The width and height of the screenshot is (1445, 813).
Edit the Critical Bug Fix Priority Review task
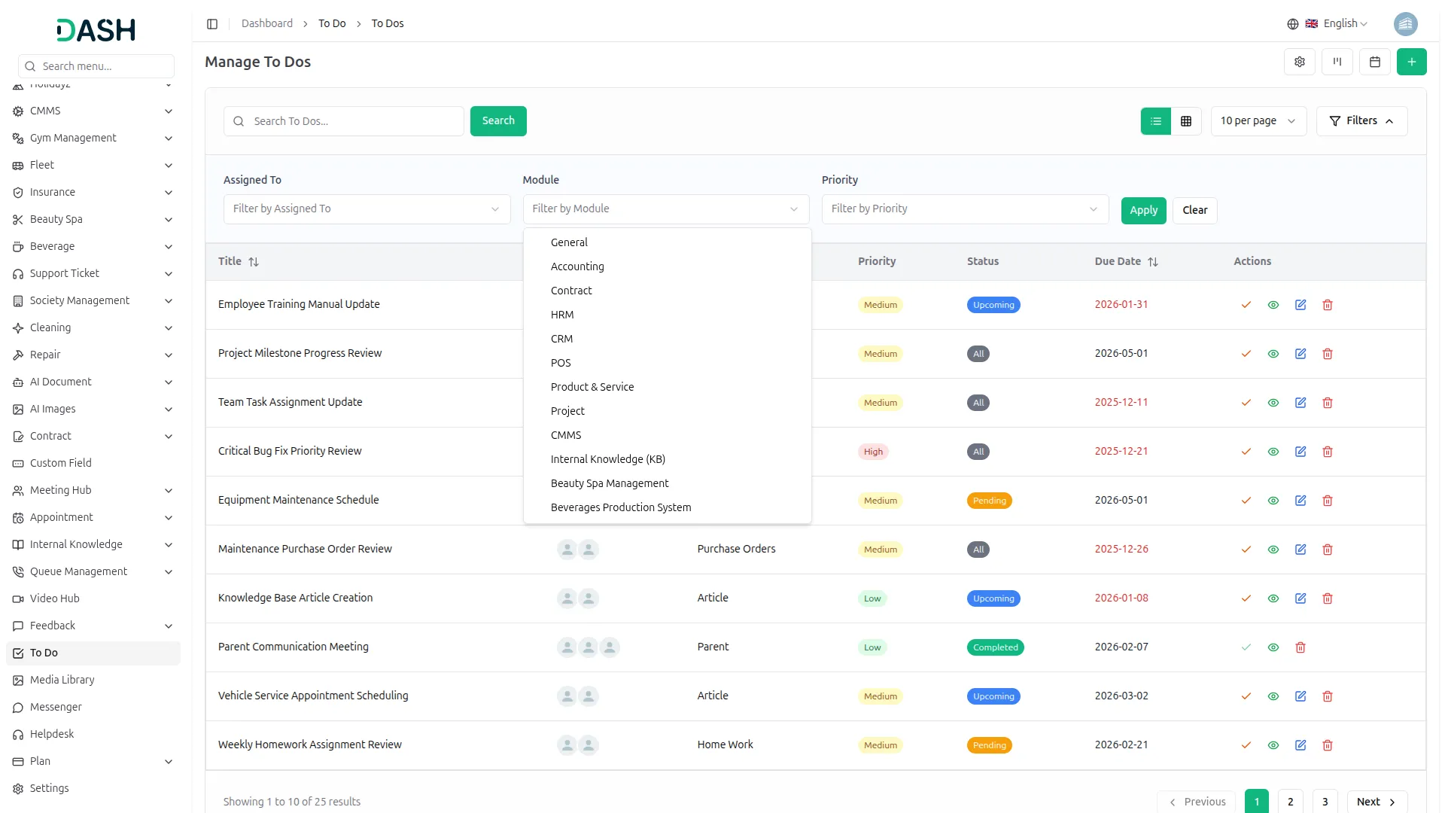tap(1300, 452)
